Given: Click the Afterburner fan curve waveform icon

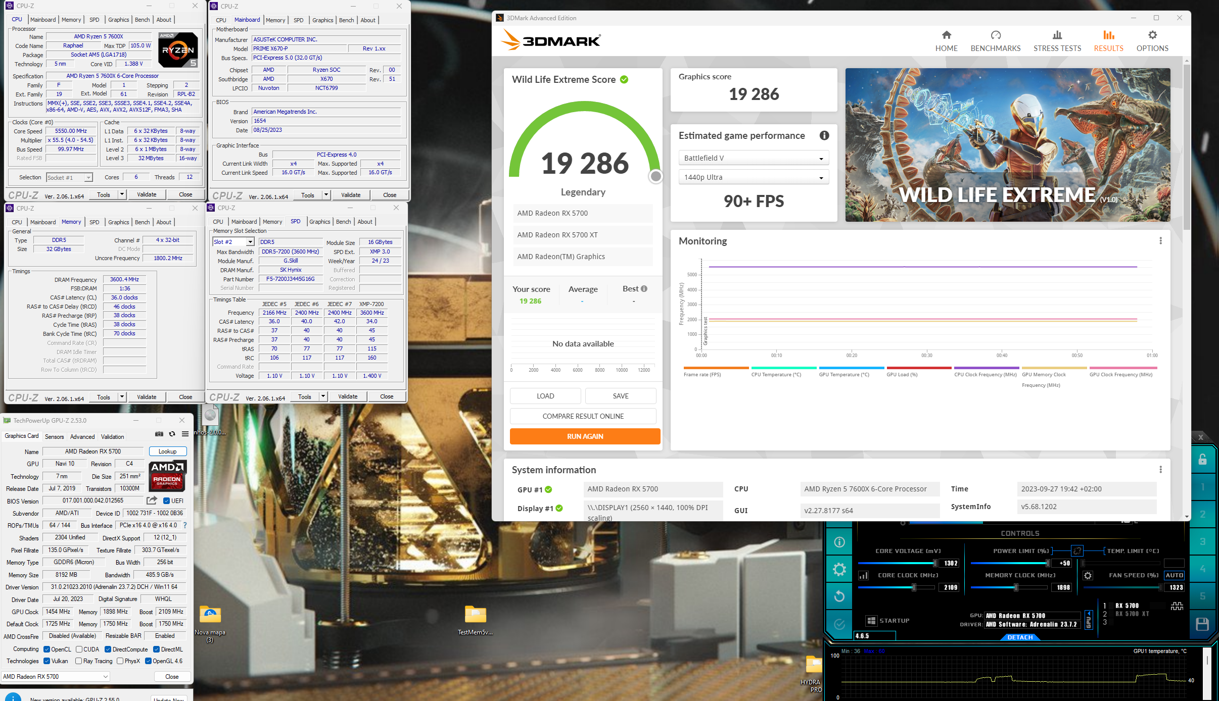Looking at the screenshot, I should click(1177, 606).
